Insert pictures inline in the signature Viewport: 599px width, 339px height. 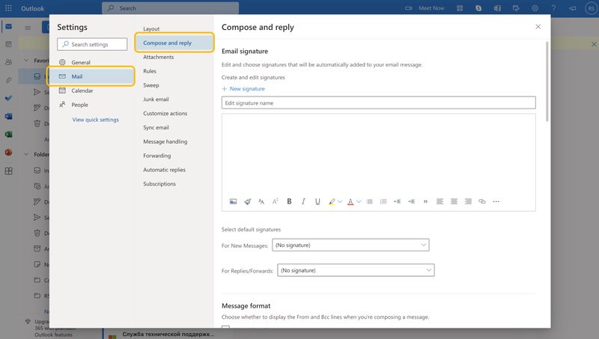point(233,201)
